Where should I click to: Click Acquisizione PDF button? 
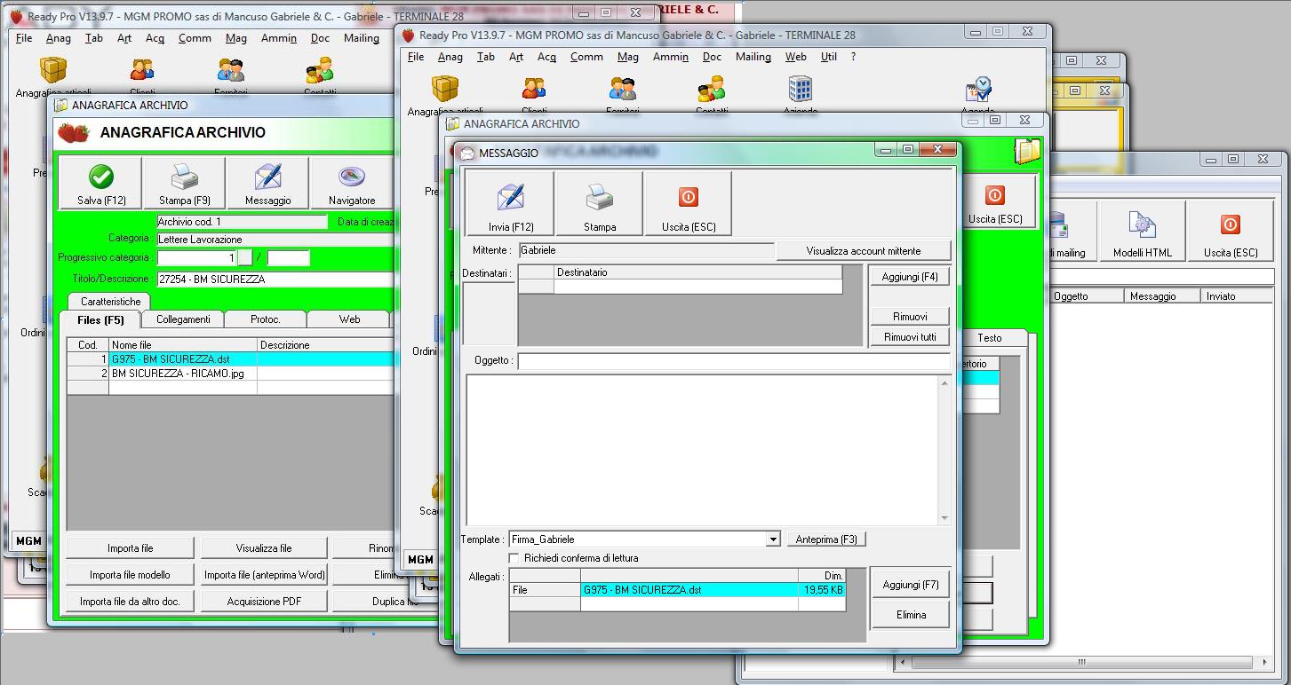point(264,602)
